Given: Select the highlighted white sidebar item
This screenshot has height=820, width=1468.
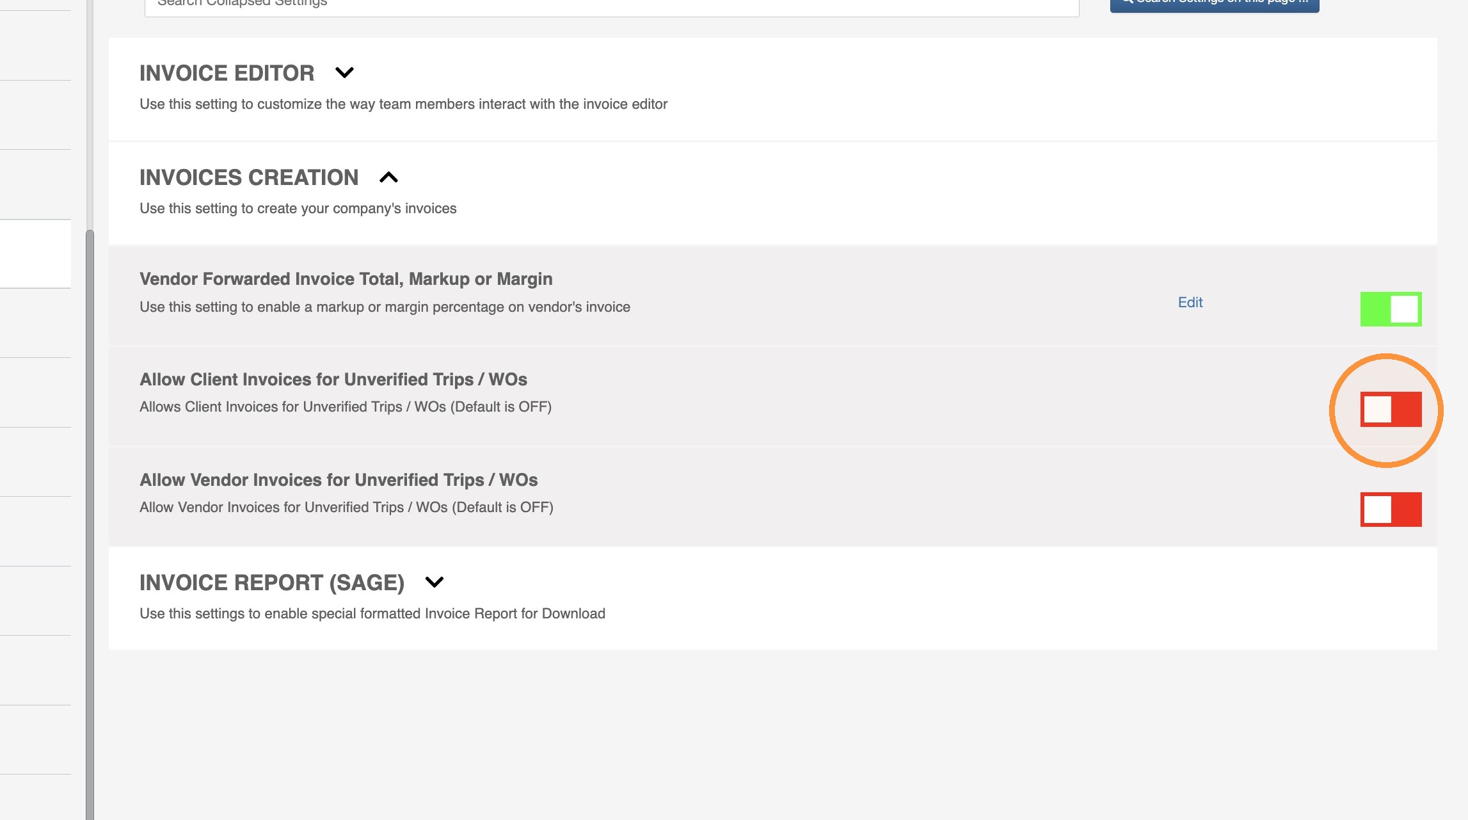Looking at the screenshot, I should tap(35, 254).
